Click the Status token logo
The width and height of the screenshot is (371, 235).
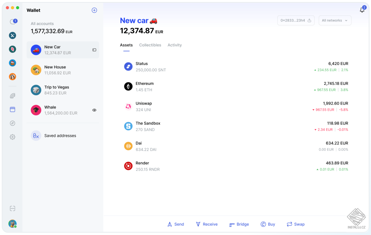click(x=128, y=67)
